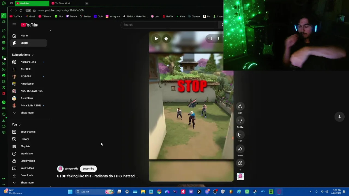Go to next short arrow
This screenshot has width=349, height=196.
point(339,117)
